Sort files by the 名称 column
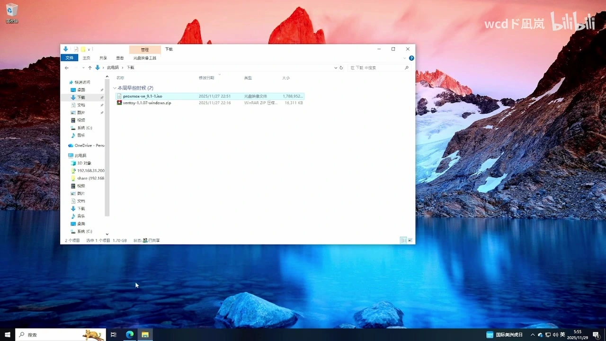This screenshot has width=606, height=341. (x=120, y=78)
